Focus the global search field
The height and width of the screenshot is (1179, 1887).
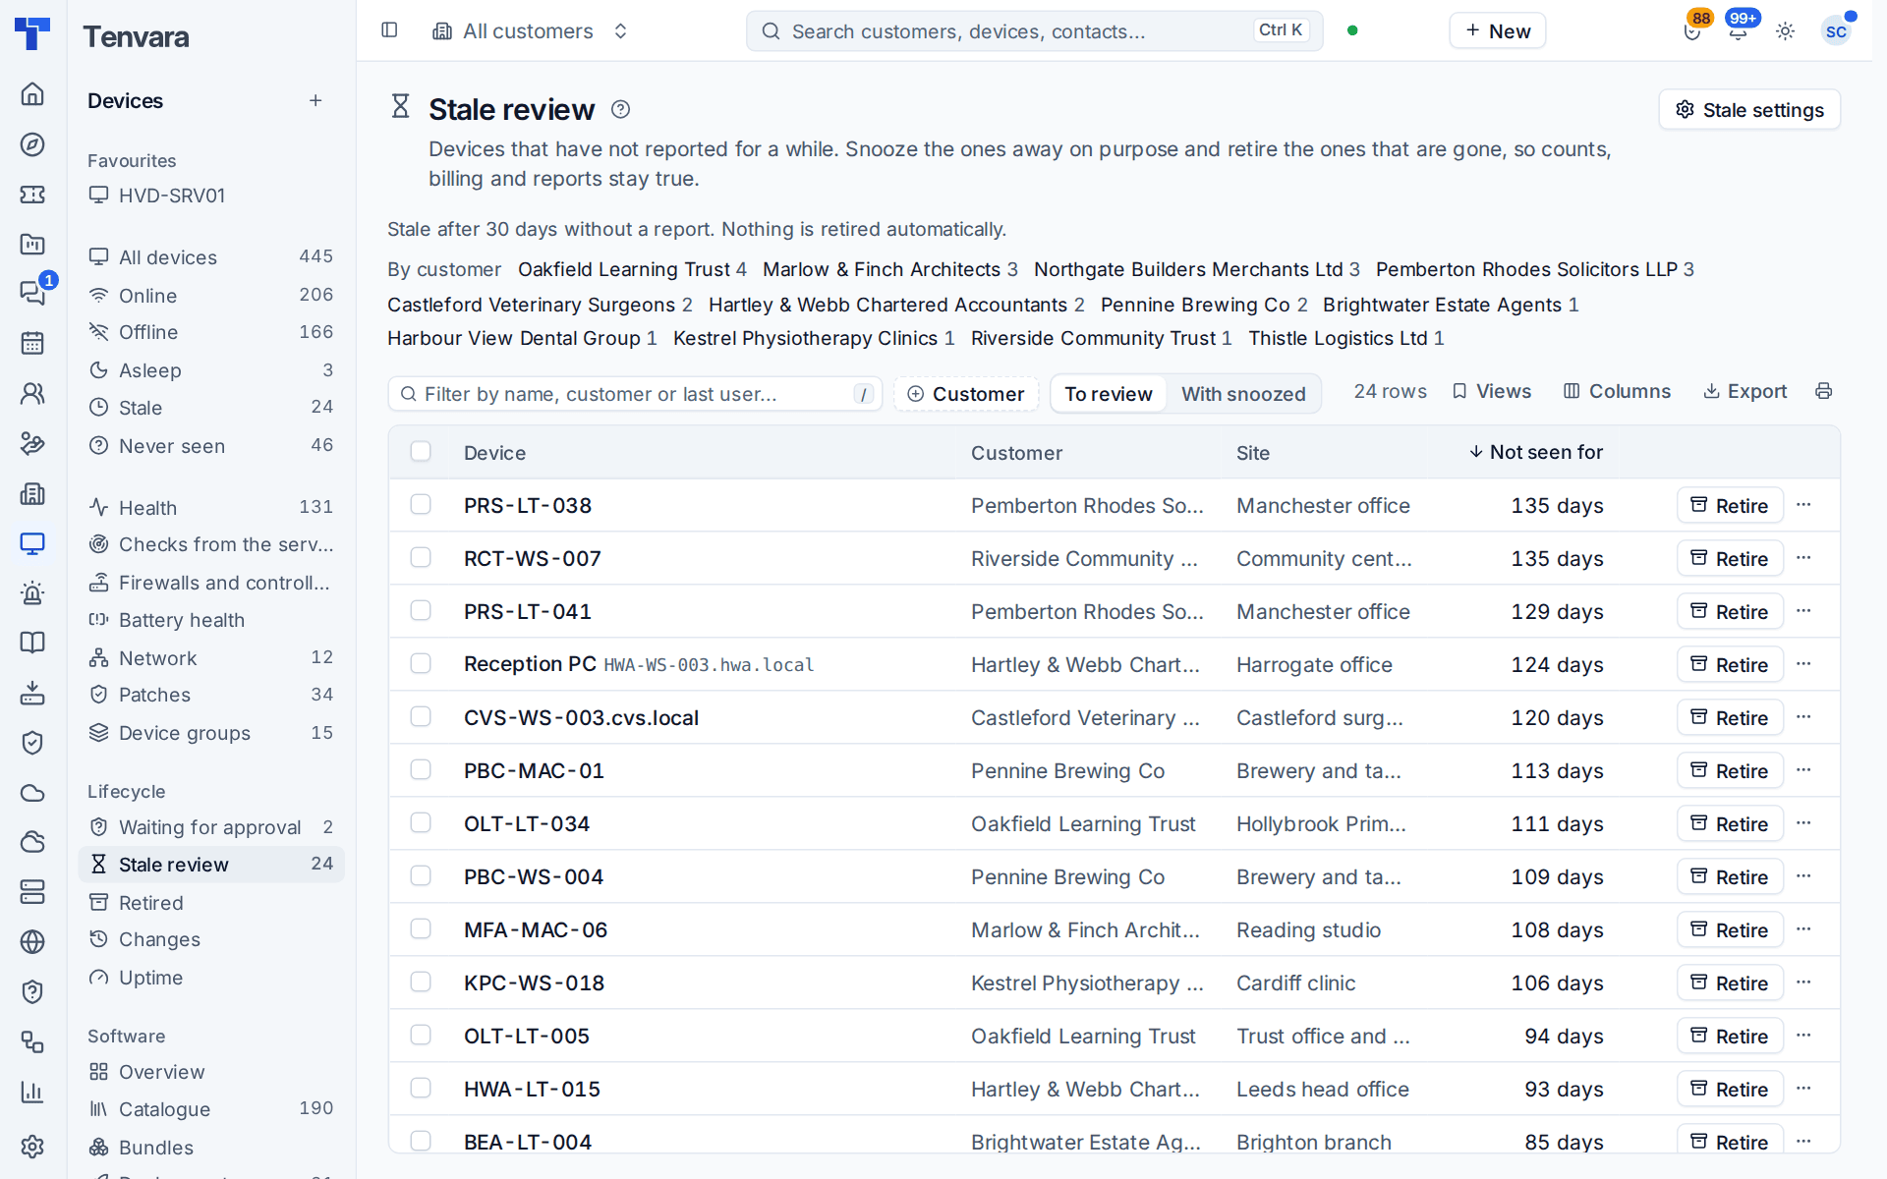click(1034, 31)
